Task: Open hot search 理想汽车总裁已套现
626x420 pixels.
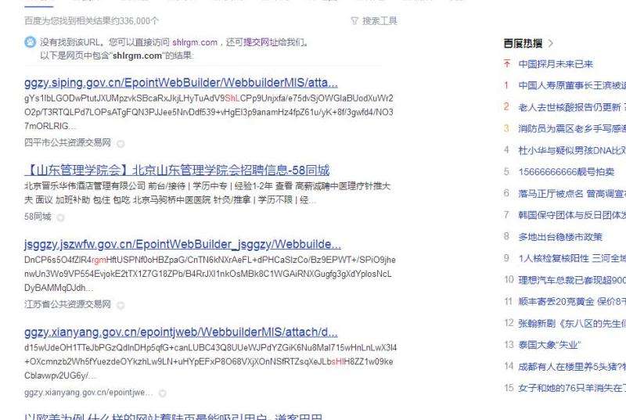Action: point(572,280)
